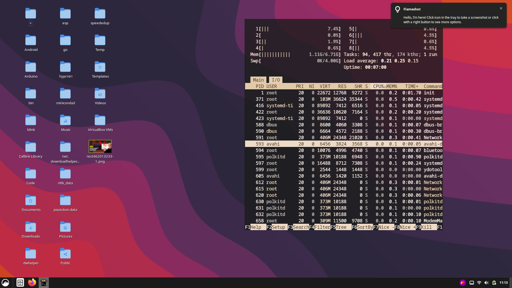The image size is (512, 288).
Task: Open the Wi-Fi network tray icon
Action: (479, 283)
